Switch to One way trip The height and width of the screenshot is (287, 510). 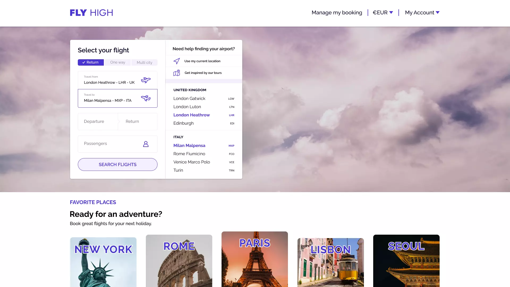pos(117,62)
